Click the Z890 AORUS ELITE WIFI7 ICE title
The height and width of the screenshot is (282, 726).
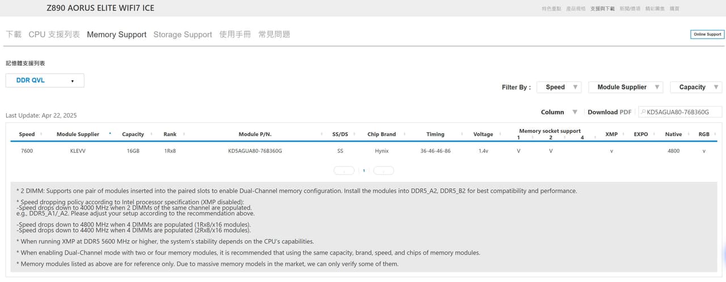100,8
